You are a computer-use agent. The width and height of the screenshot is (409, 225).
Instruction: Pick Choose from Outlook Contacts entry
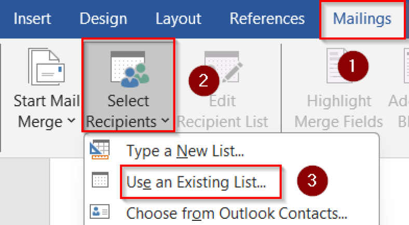click(236, 213)
